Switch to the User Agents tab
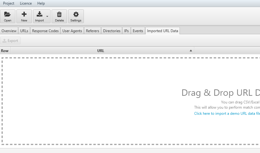 tap(72, 31)
